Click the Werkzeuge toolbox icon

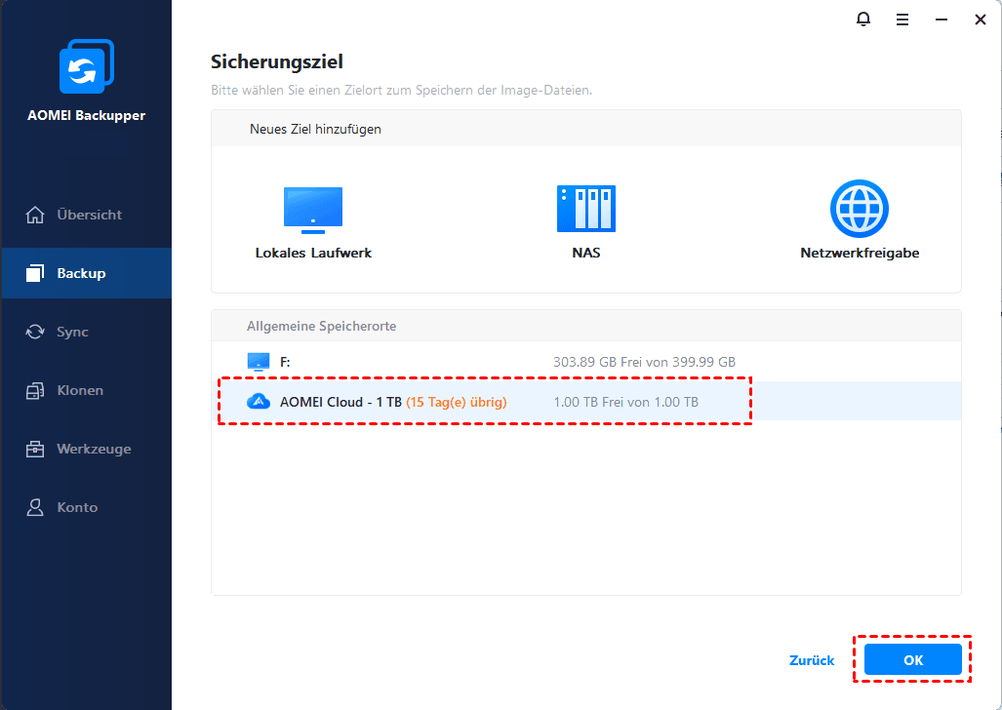[35, 449]
